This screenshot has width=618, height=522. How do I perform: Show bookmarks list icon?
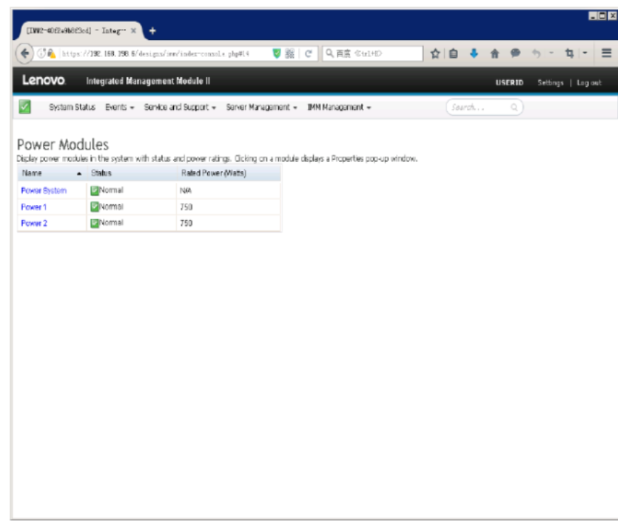(x=454, y=53)
